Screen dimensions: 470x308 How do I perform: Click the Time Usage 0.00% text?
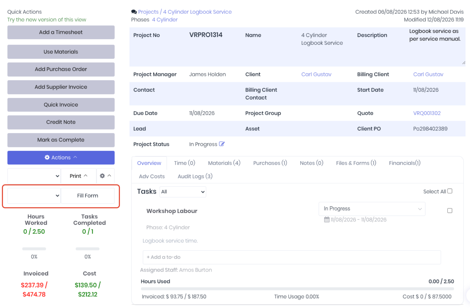pos(297,297)
